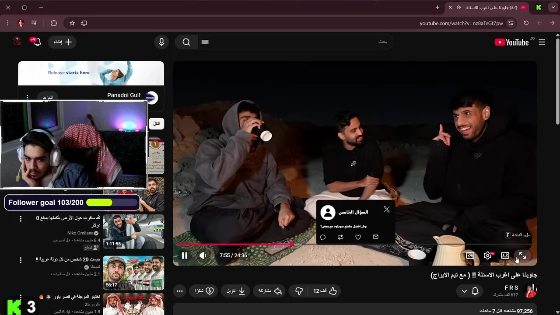The image size is (560, 315).
Task: Click the video title جاوينا على اغرب الاسئلة
Action: pos(484,275)
